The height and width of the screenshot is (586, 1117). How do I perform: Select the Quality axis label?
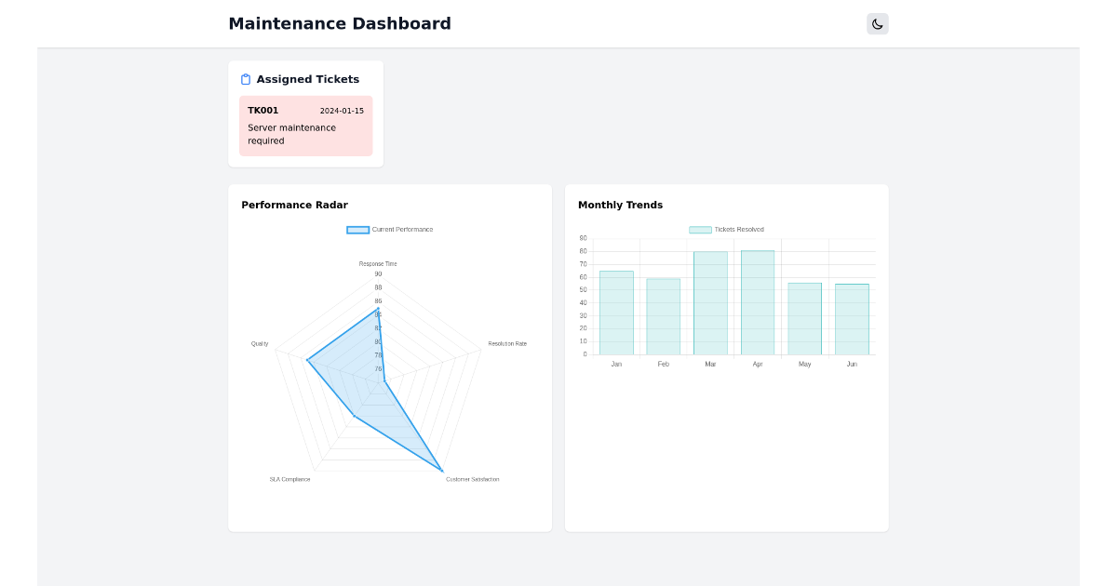click(x=260, y=342)
